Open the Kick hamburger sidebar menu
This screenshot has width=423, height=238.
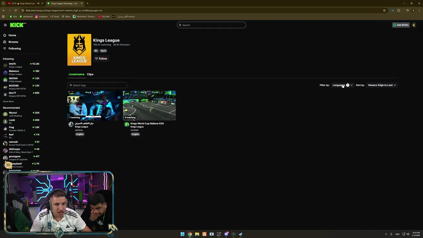tap(5, 25)
